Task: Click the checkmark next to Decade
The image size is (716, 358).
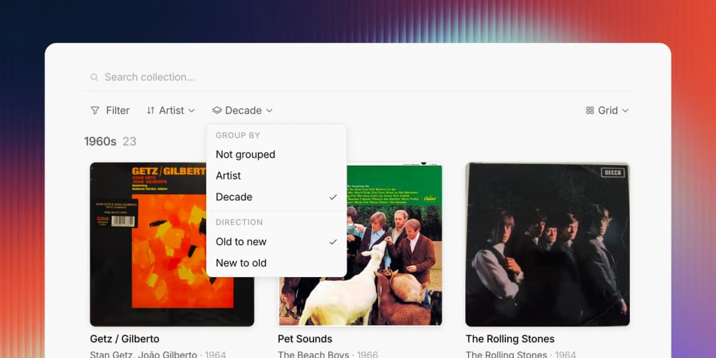Action: click(333, 198)
